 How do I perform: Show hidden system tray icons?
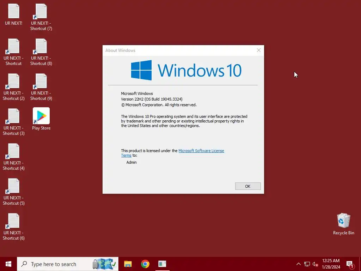298,264
